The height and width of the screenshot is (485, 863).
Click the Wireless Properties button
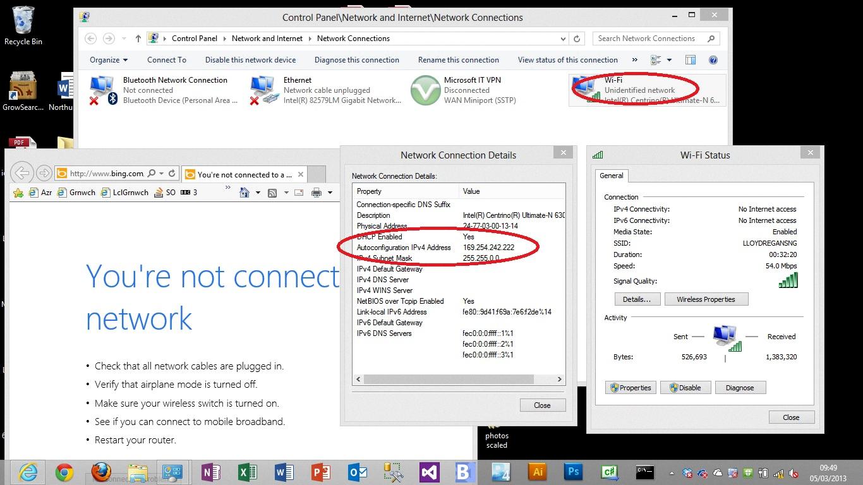(x=706, y=299)
